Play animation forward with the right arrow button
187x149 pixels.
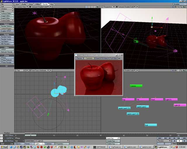point(184,141)
